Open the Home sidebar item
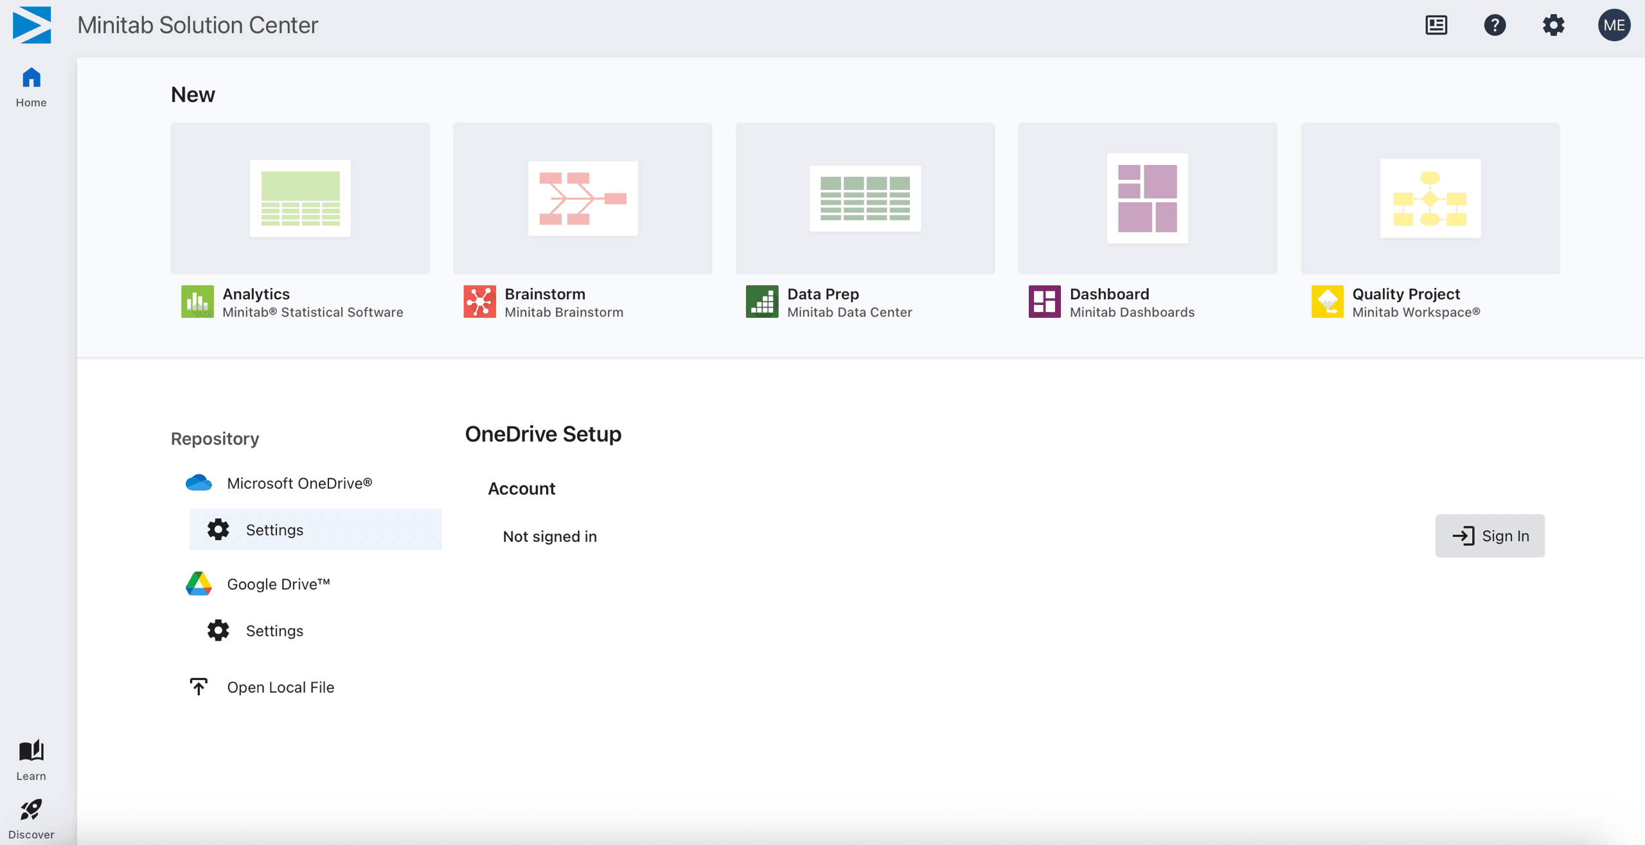Viewport: 1645px width, 845px height. pyautogui.click(x=31, y=87)
